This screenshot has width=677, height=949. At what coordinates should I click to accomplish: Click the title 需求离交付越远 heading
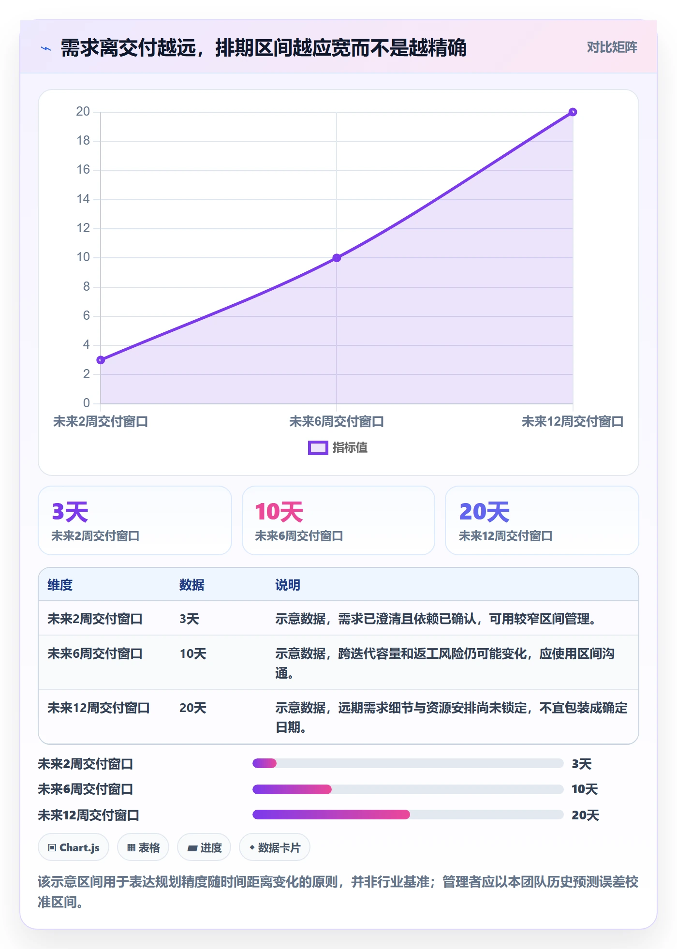(x=264, y=48)
